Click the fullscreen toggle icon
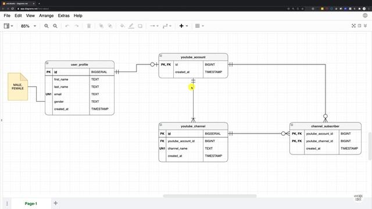The image size is (372, 209). (353, 26)
